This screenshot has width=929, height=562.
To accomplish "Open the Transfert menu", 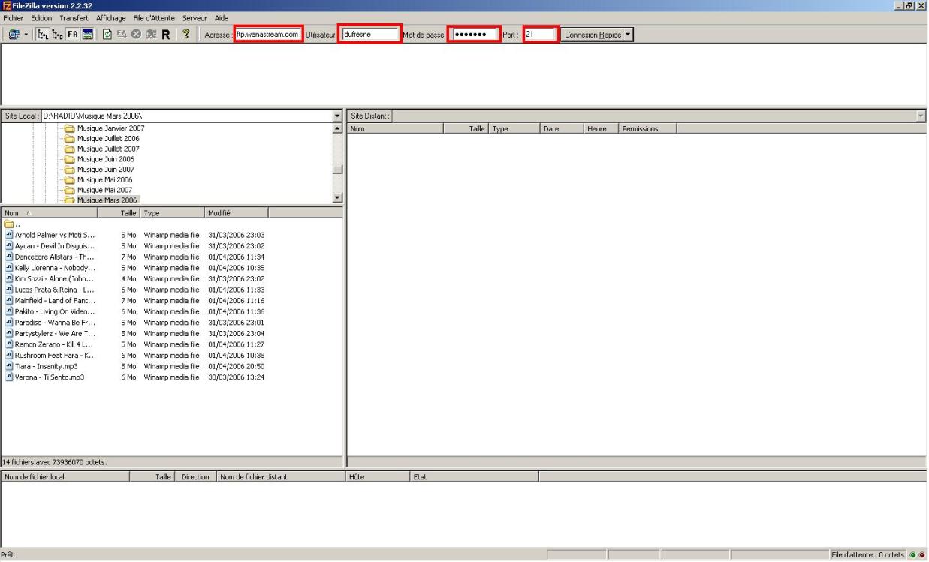I will [74, 17].
